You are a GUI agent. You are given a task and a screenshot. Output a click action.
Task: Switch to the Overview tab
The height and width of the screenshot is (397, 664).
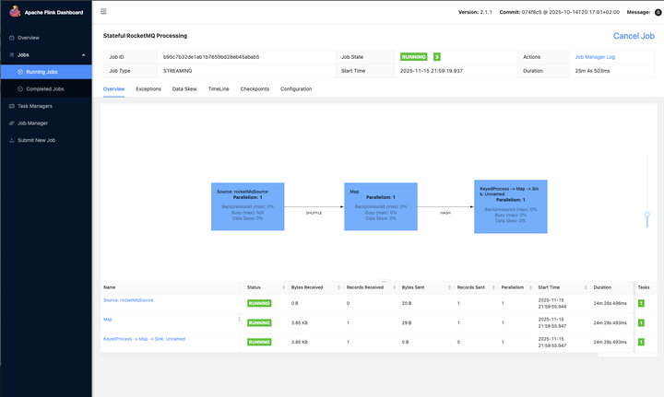tap(114, 88)
